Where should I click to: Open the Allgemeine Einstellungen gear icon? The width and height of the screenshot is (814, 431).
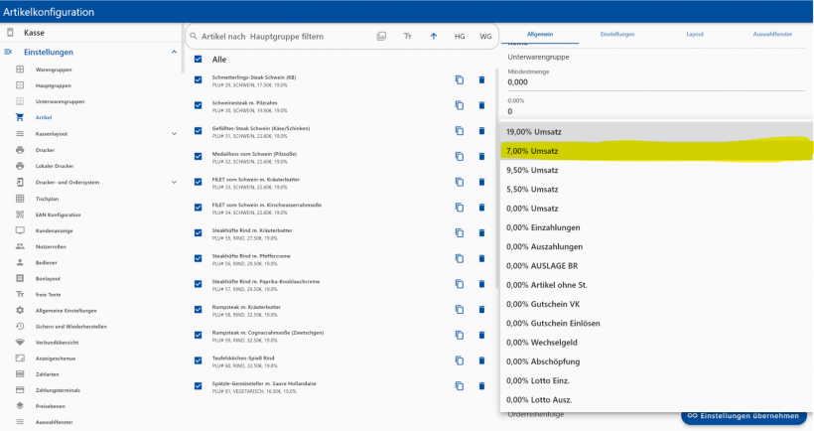[x=20, y=310]
